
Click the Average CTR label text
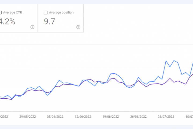click(x=12, y=12)
